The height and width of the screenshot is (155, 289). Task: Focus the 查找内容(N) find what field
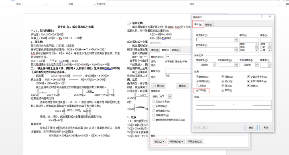(178, 57)
